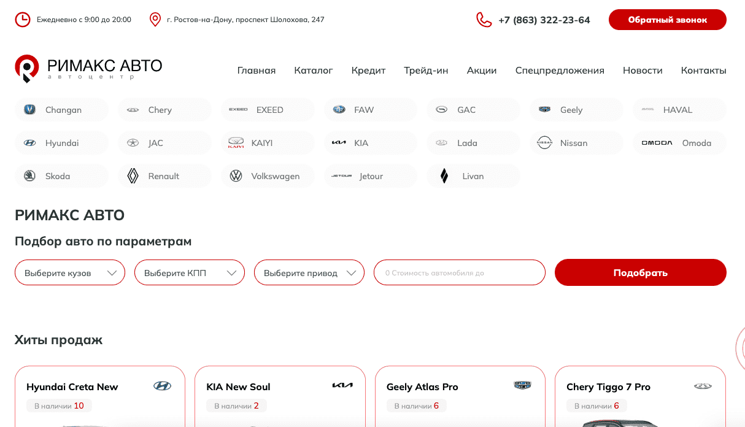
Task: Open the Hyundai Creta New card
Action: (x=72, y=387)
